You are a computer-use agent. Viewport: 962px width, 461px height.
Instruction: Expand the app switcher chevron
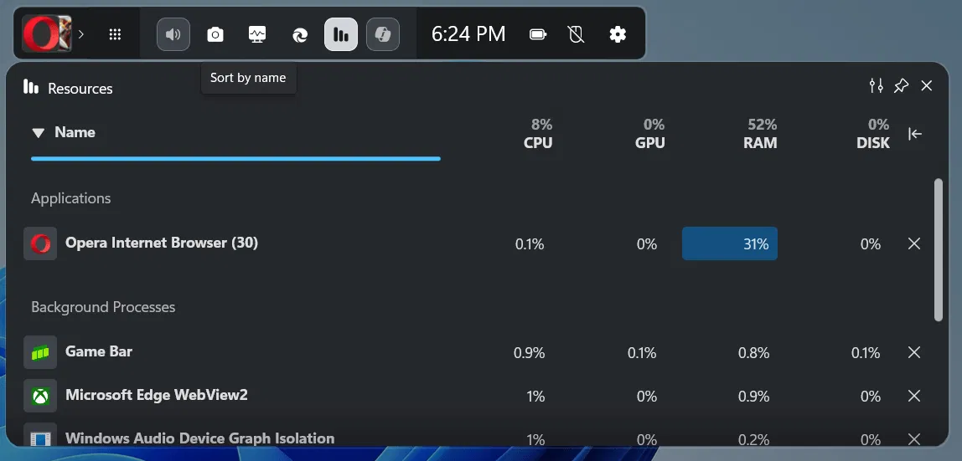pyautogui.click(x=81, y=34)
